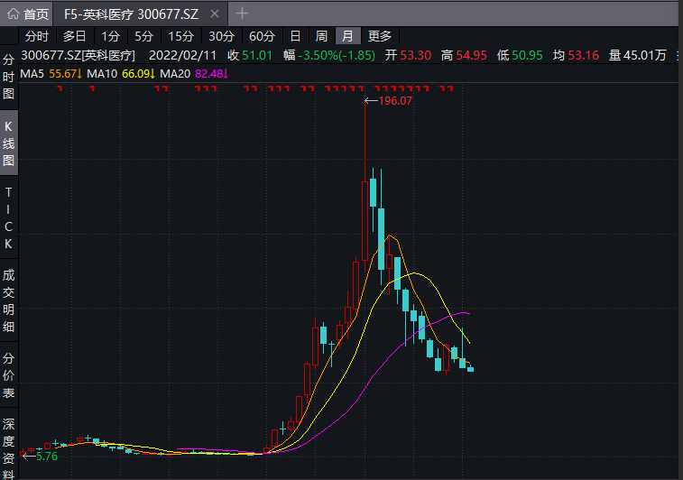Click the 196.07 high price arrow label
Image resolution: width=683 pixels, height=480 pixels.
coord(389,101)
